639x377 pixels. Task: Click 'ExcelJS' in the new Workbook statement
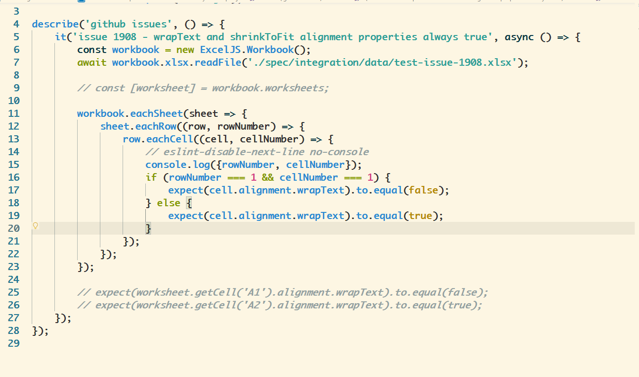(x=221, y=50)
